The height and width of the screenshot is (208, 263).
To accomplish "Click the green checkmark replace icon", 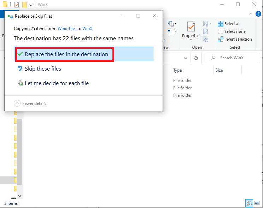I will [20, 54].
